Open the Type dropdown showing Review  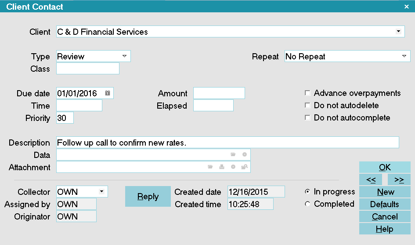coord(124,56)
